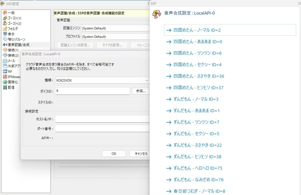
Task: Expand the 認識エンジン System Default combo box
Action: coord(115,28)
